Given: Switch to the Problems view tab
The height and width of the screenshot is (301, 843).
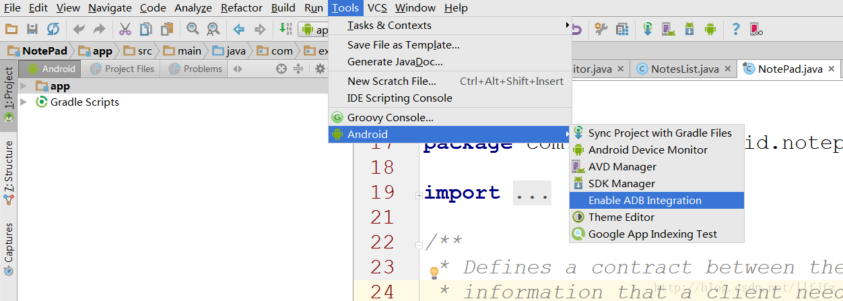Looking at the screenshot, I should tap(195, 69).
